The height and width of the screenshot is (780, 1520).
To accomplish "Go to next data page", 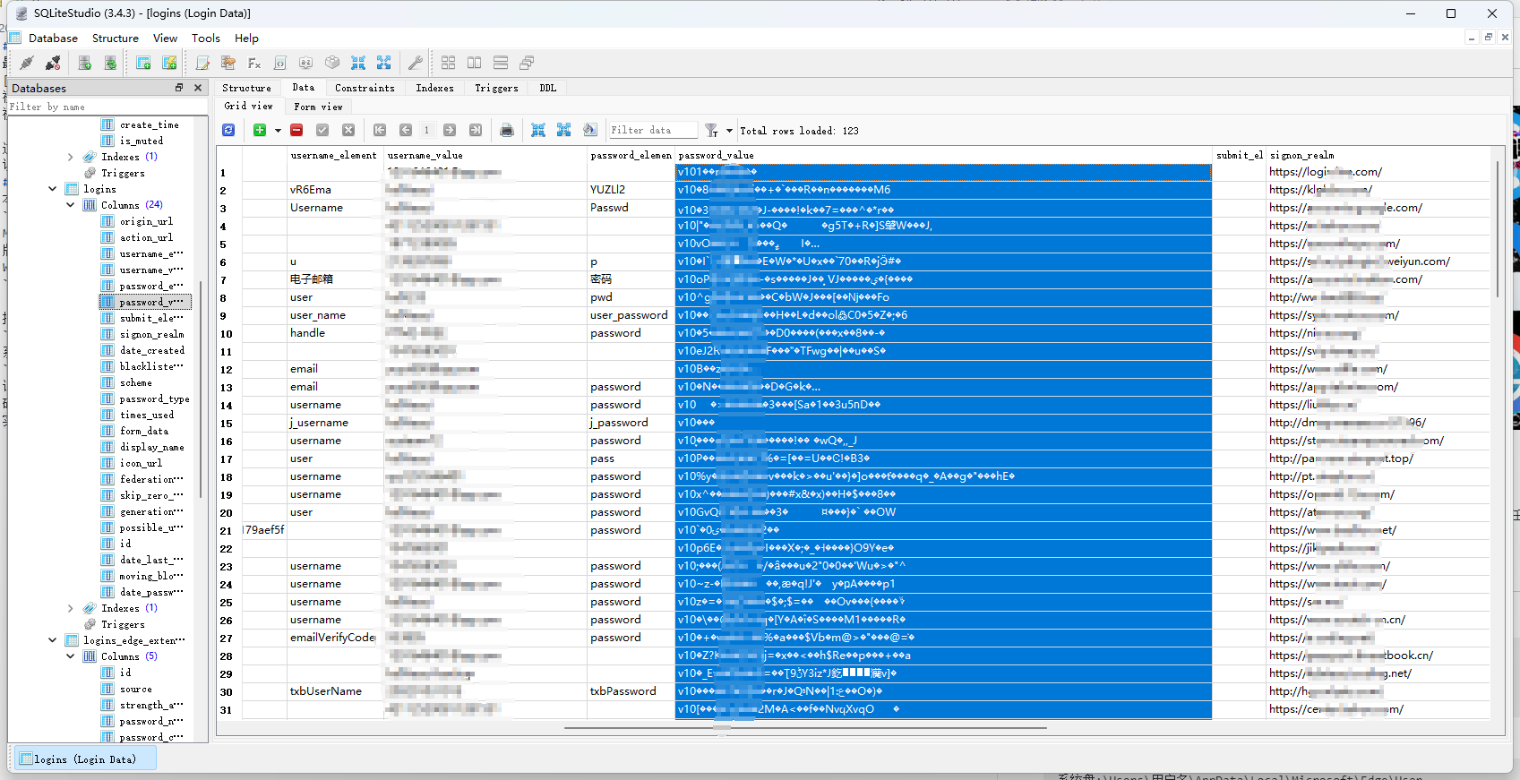I will 450,130.
